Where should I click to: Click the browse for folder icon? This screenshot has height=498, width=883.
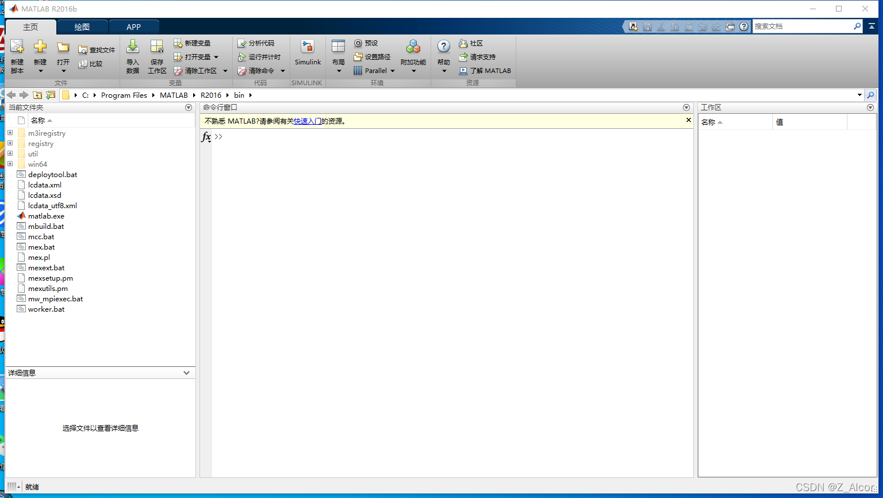[51, 95]
